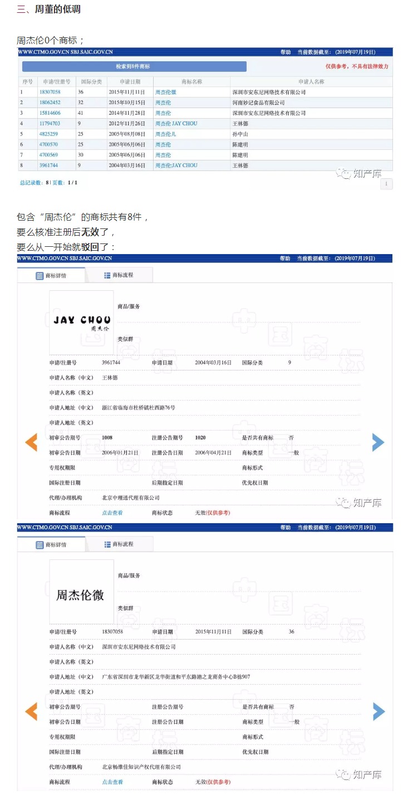Select applicant 河南妙记食品有限公司
The width and height of the screenshot is (413, 795).
(258, 103)
